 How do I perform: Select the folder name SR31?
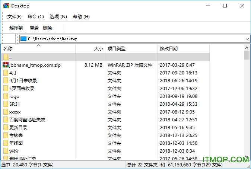[15, 104]
